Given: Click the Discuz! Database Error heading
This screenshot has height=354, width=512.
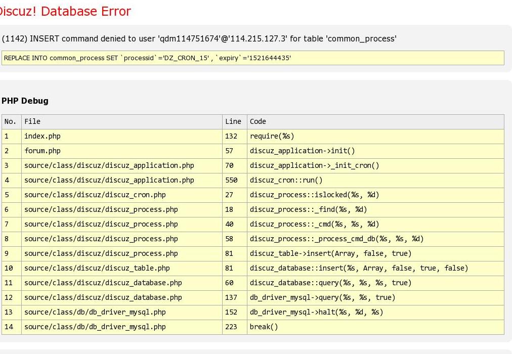Looking at the screenshot, I should pyautogui.click(x=64, y=12).
